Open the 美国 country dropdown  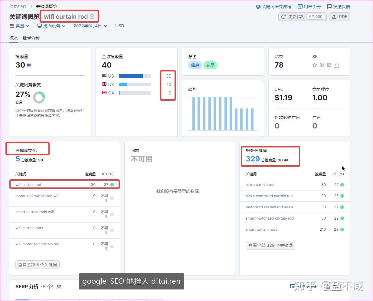click(20, 26)
